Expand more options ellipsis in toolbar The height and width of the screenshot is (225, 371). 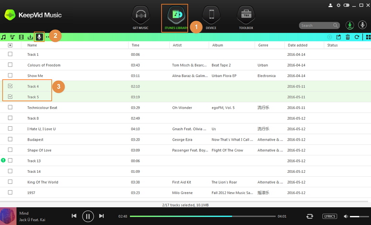[x=48, y=37]
